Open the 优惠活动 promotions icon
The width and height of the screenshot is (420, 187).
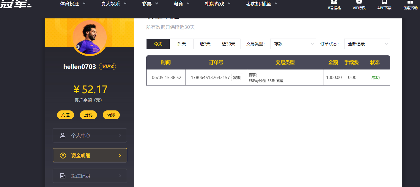tap(410, 1)
